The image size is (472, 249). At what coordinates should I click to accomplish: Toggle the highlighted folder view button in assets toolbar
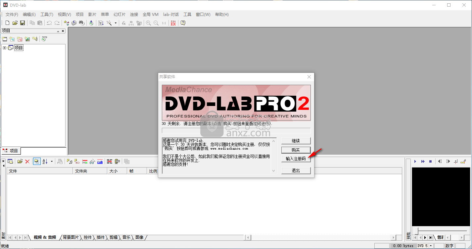tap(36, 161)
